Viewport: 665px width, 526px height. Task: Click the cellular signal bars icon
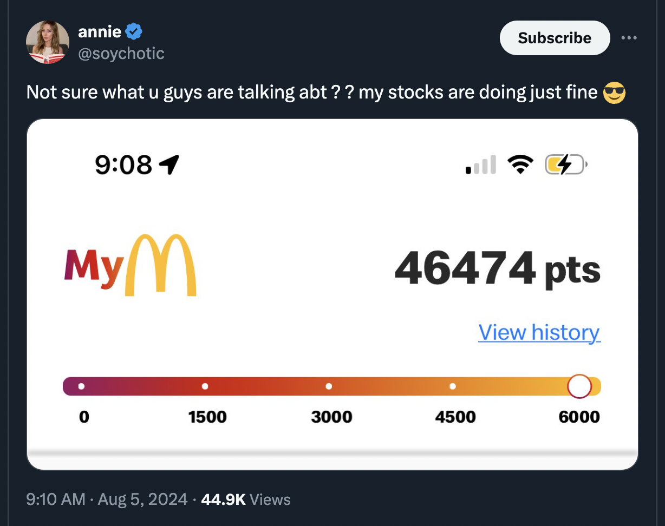tap(480, 164)
